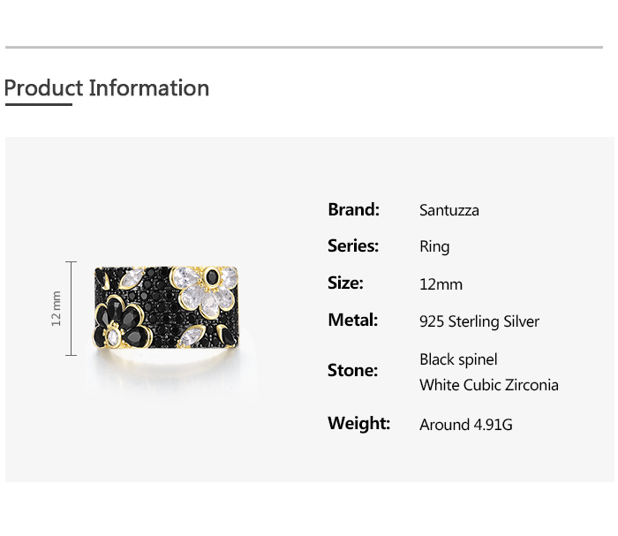The height and width of the screenshot is (536, 618).
Task: Click the Around 4.91G weight value
Action: pyautogui.click(x=466, y=425)
